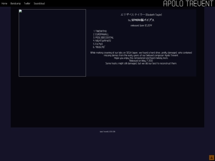
Task: Select track 6 4BdUc710
Action: [100, 47]
